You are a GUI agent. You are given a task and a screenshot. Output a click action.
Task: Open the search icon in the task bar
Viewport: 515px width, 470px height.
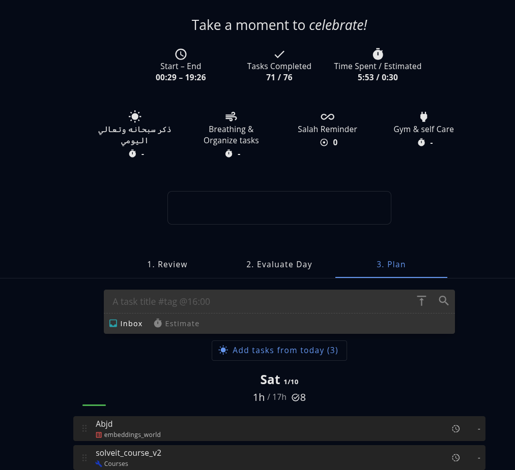444,300
